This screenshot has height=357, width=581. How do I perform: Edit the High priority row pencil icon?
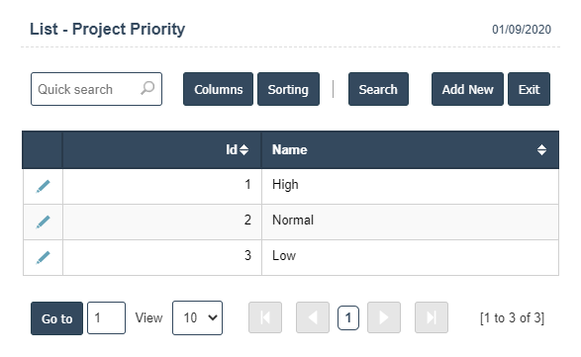pyautogui.click(x=43, y=186)
